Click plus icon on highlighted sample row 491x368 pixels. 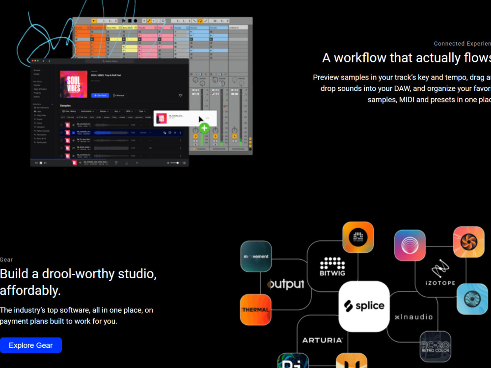175,132
